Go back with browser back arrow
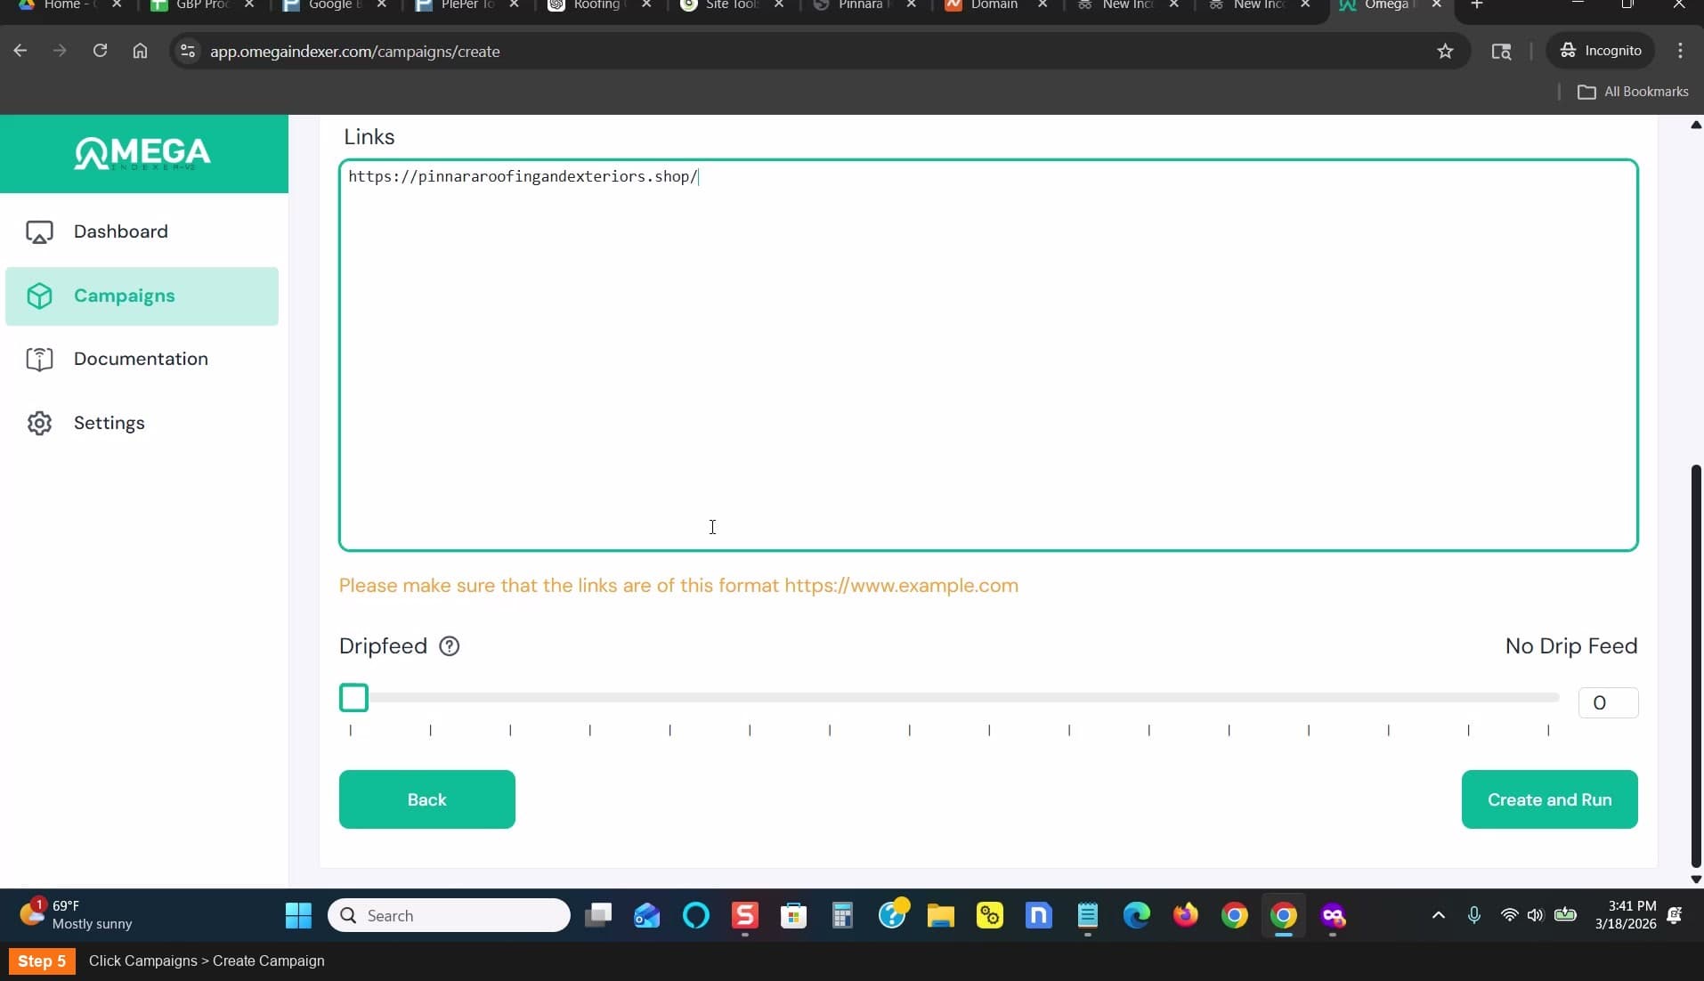This screenshot has width=1704, height=981. pyautogui.click(x=20, y=51)
